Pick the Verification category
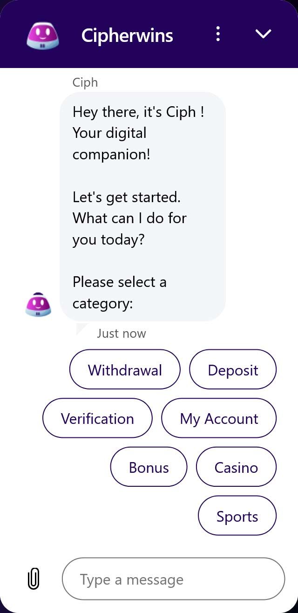The image size is (298, 613). tap(97, 418)
